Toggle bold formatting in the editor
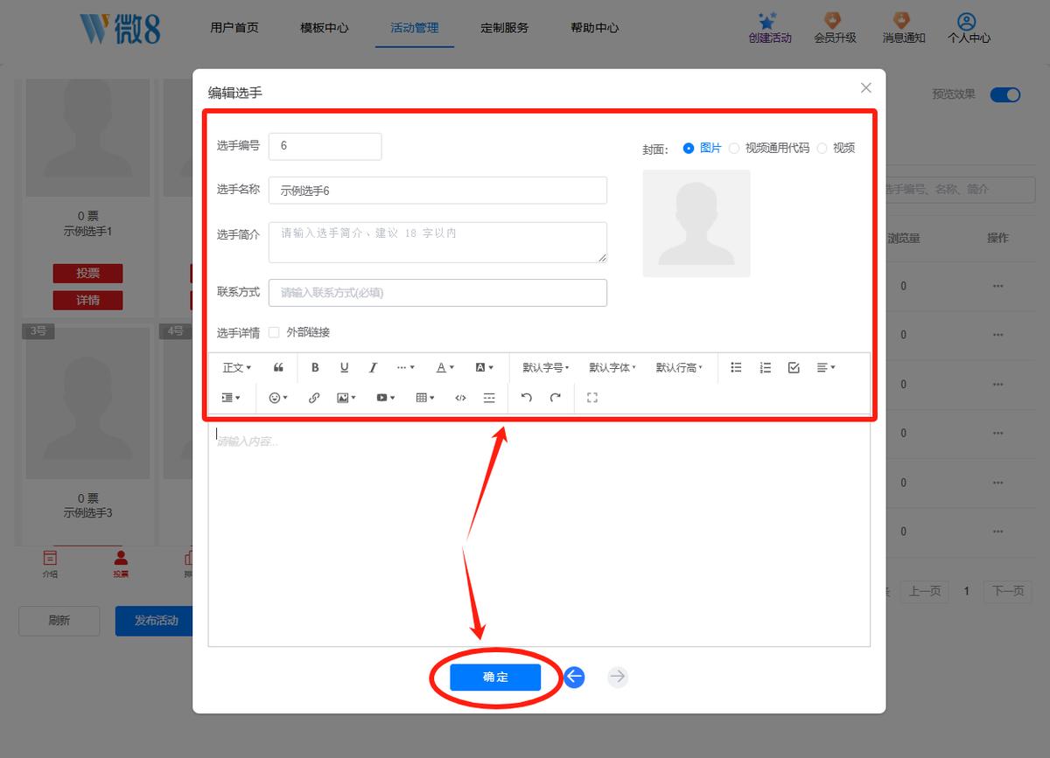 point(315,368)
